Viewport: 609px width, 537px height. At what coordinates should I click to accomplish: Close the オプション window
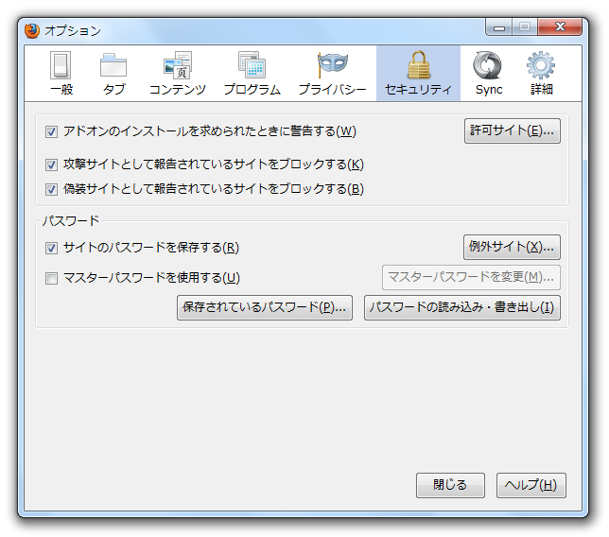pyautogui.click(x=560, y=26)
